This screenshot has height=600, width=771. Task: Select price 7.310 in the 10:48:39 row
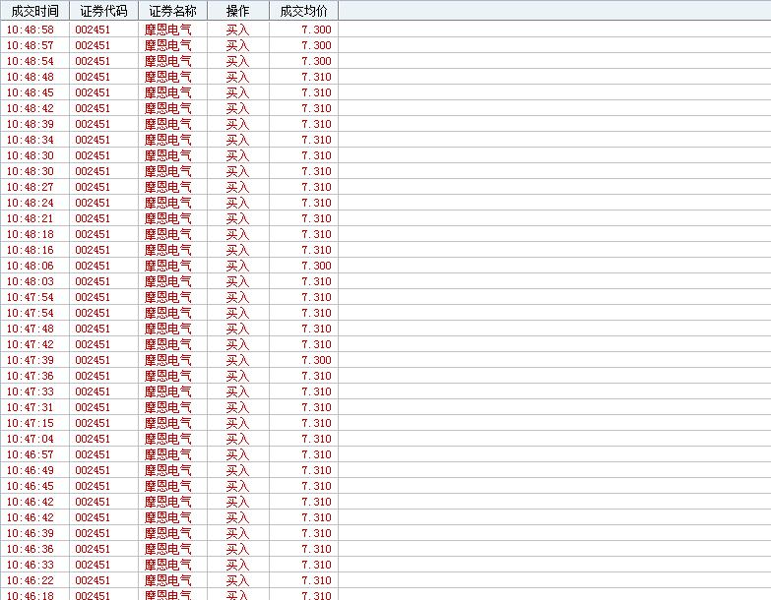(x=317, y=124)
